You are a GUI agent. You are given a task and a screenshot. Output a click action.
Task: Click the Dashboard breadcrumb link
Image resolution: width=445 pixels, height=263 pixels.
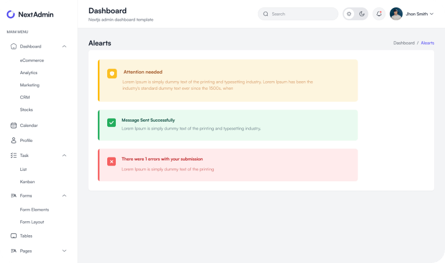pos(403,43)
